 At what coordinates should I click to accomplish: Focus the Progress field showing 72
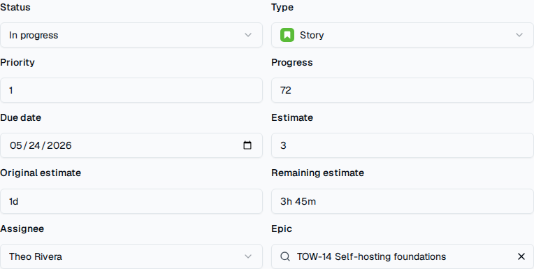403,90
